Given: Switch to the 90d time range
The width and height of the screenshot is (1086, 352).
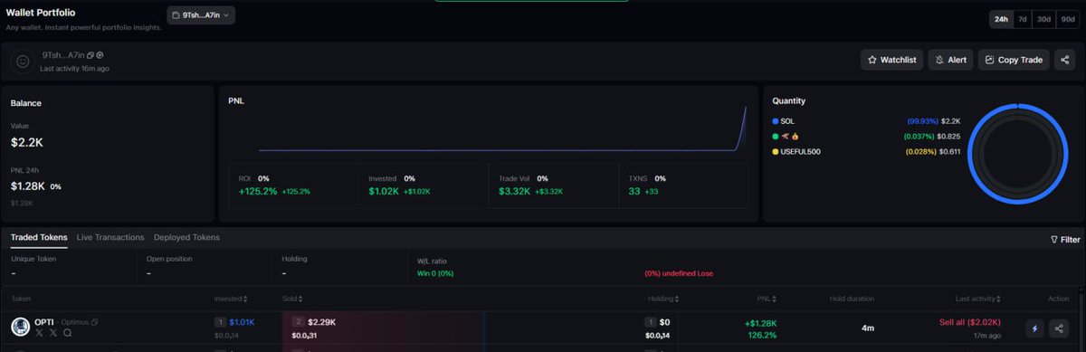Looking at the screenshot, I should pos(1067,19).
